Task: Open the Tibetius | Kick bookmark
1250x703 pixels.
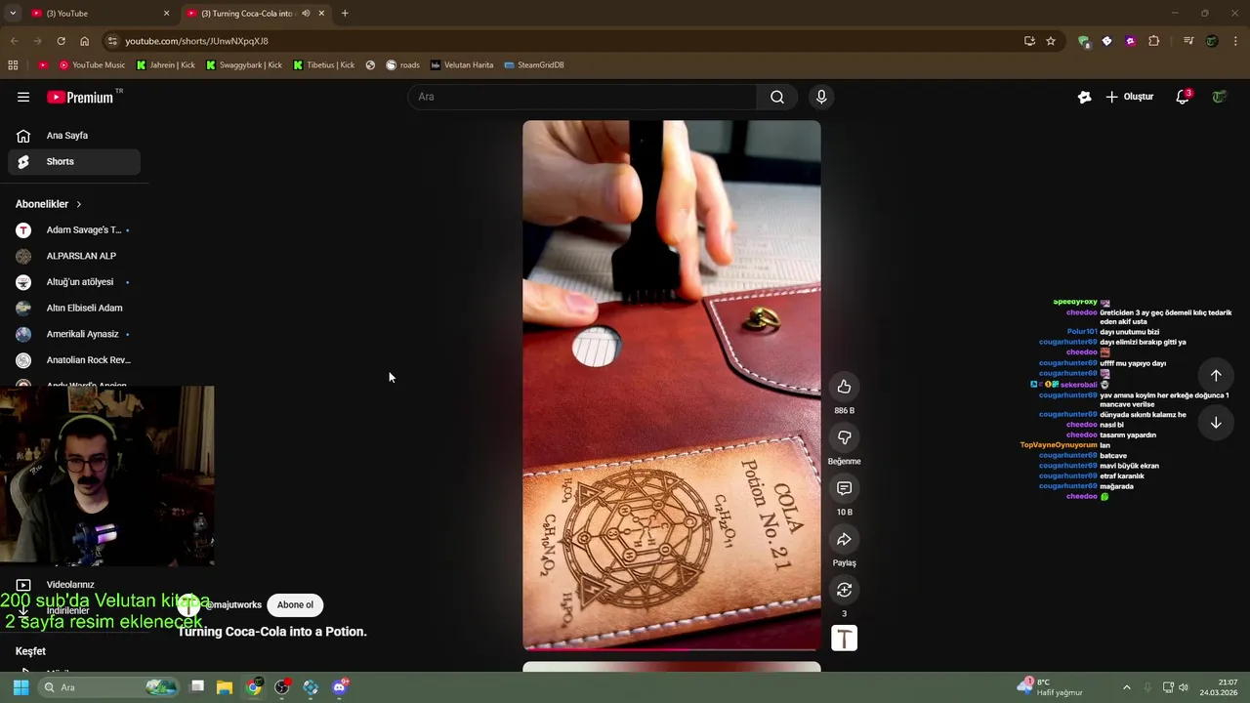Action: point(324,65)
